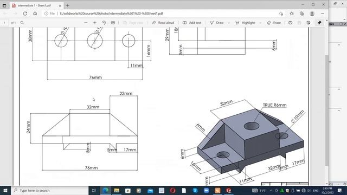Open SolidWorks on the taskbar
This screenshot has width=347, height=195.
click(229, 190)
